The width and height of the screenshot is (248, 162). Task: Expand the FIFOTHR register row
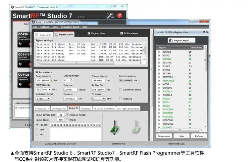[x=159, y=63]
